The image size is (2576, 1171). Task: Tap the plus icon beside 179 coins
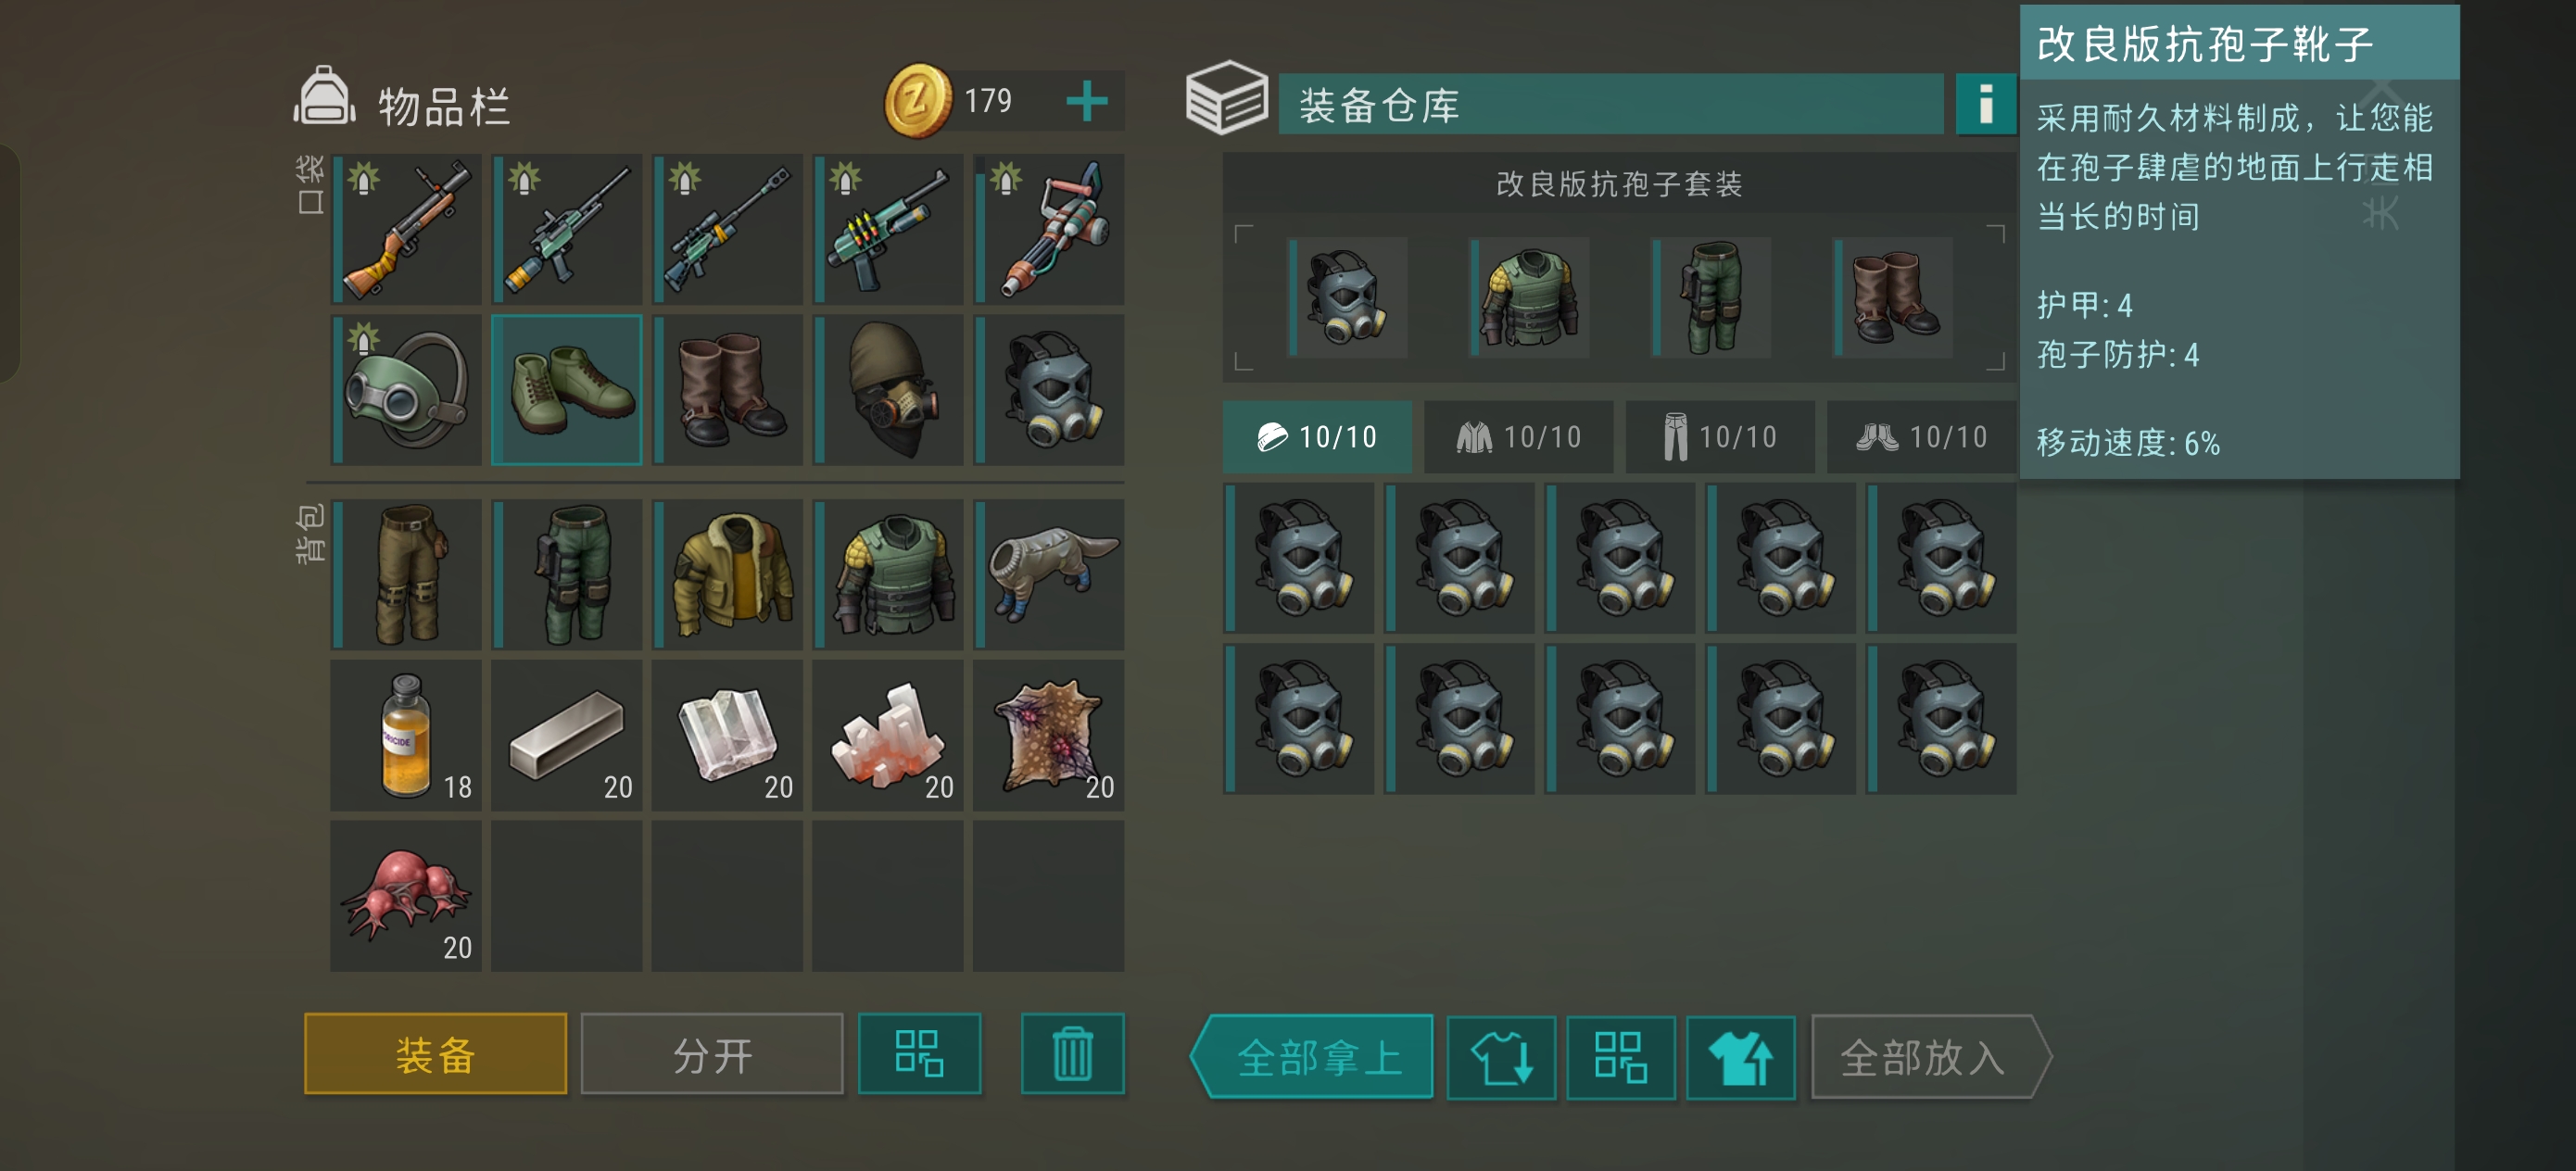[1086, 102]
